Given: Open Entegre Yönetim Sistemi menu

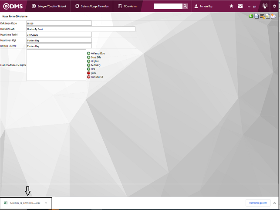Looking at the screenshot, I should 49,6.
